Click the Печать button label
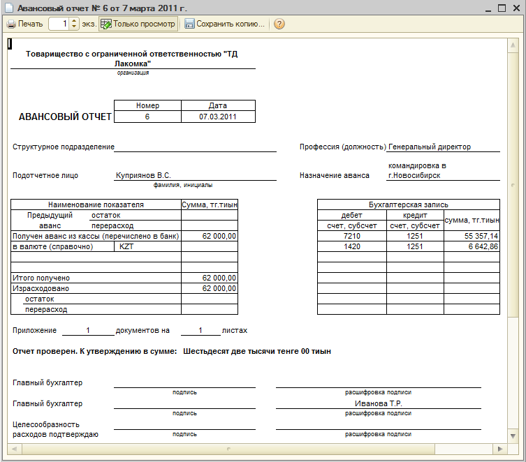526x462 pixels. point(30,24)
